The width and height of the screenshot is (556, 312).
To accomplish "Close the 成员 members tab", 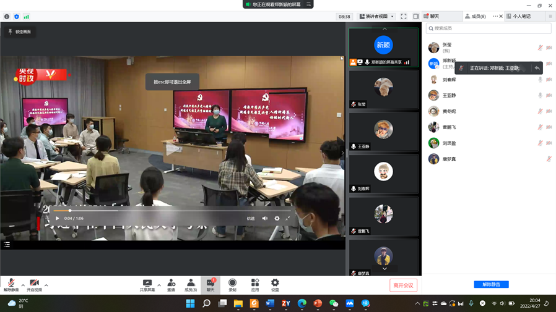I will tap(501, 16).
